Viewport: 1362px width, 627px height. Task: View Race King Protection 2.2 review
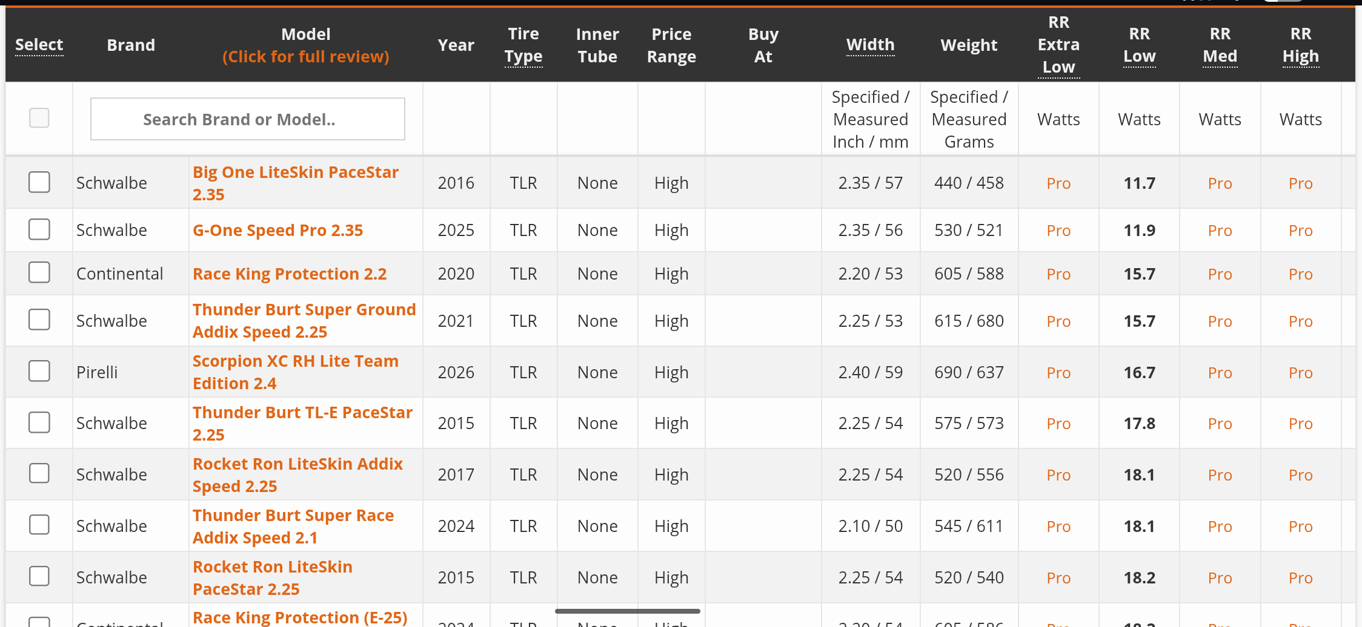tap(290, 274)
